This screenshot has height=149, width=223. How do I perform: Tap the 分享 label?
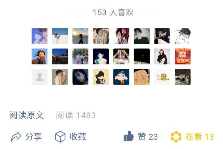pyautogui.click(x=33, y=137)
